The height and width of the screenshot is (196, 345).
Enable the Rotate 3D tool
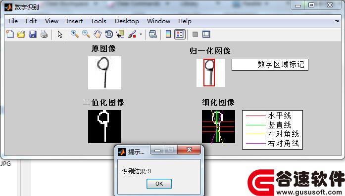109,34
